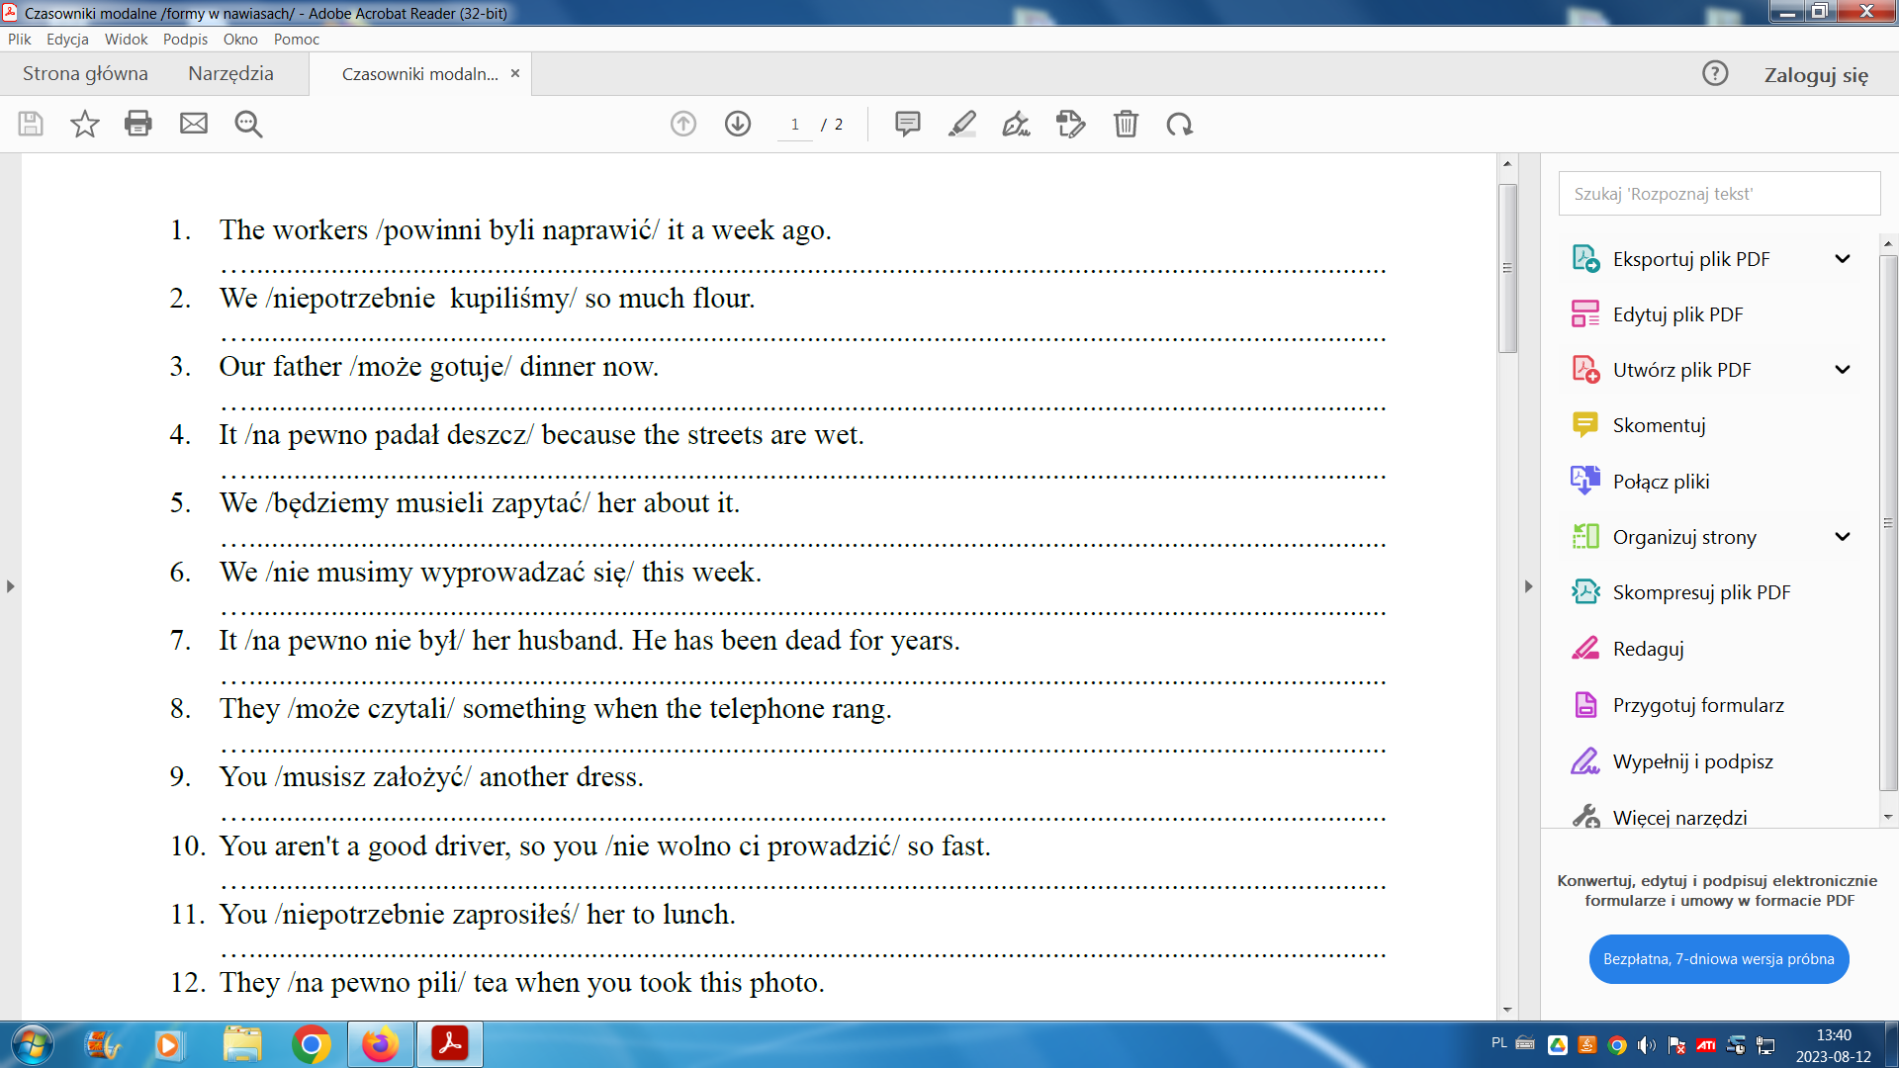Expand Eksportuj plik PDF options
Viewport: 1899px width, 1068px height.
1842,259
